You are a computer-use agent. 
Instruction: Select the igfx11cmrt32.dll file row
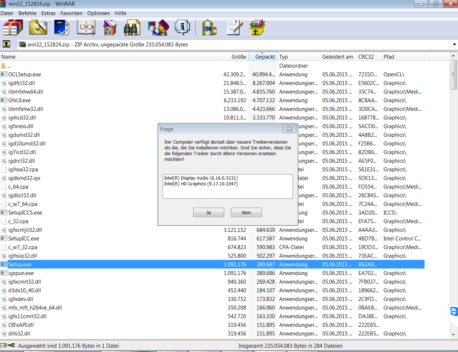tap(212, 316)
